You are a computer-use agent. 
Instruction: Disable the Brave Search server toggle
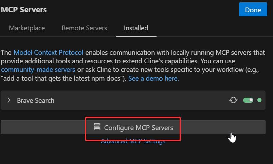coord(248,100)
